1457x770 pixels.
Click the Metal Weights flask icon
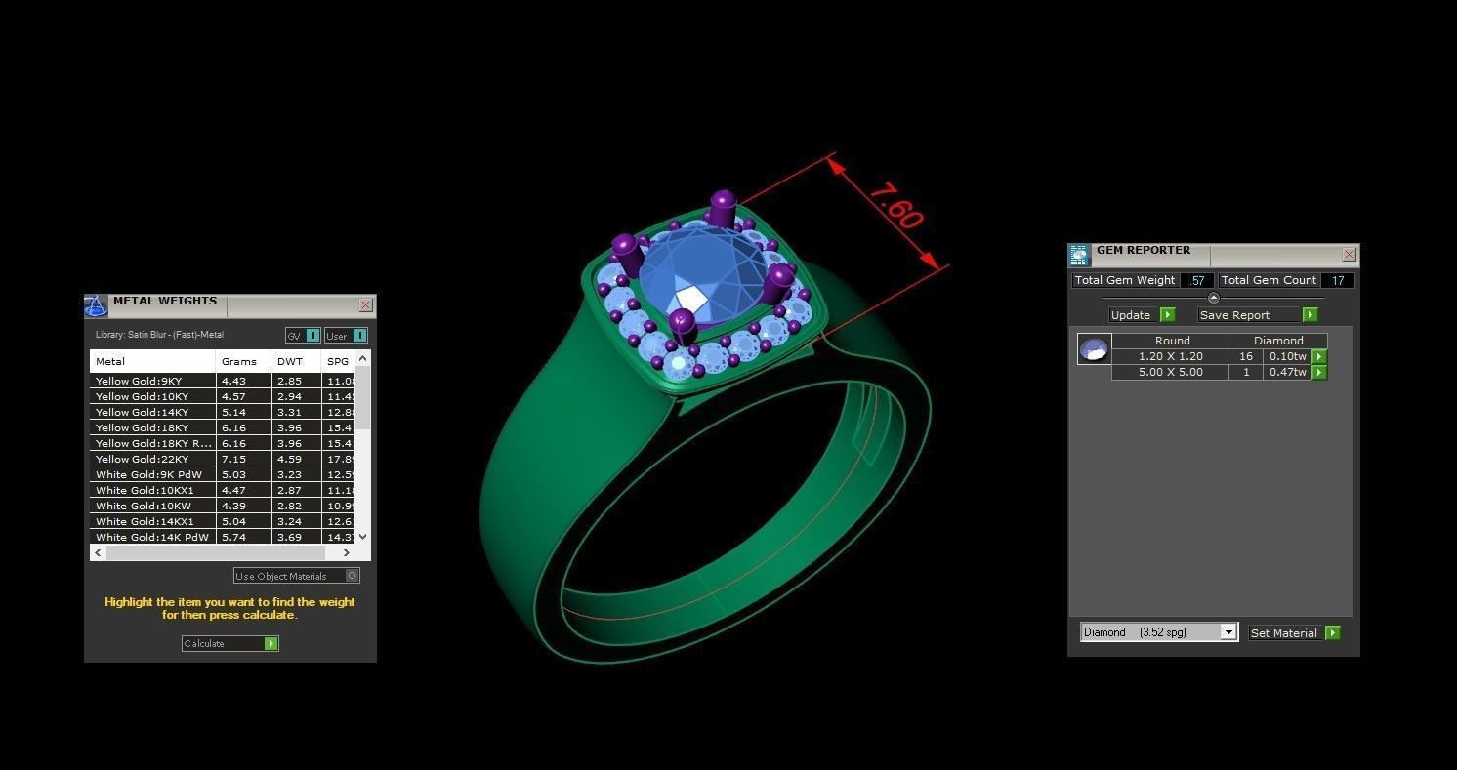coord(95,304)
